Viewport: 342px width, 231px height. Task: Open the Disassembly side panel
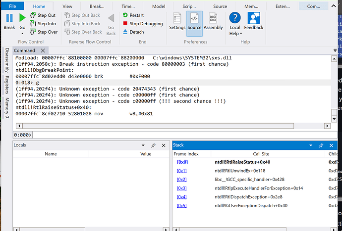click(7, 60)
